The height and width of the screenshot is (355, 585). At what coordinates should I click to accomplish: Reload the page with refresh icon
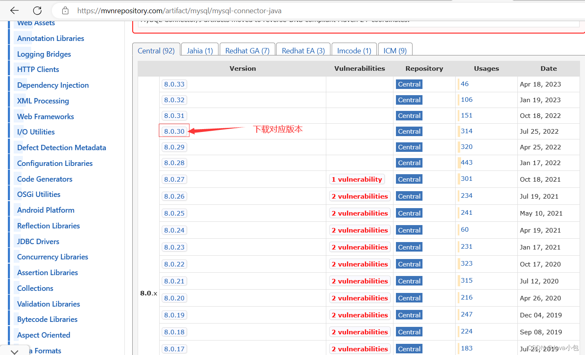click(37, 11)
